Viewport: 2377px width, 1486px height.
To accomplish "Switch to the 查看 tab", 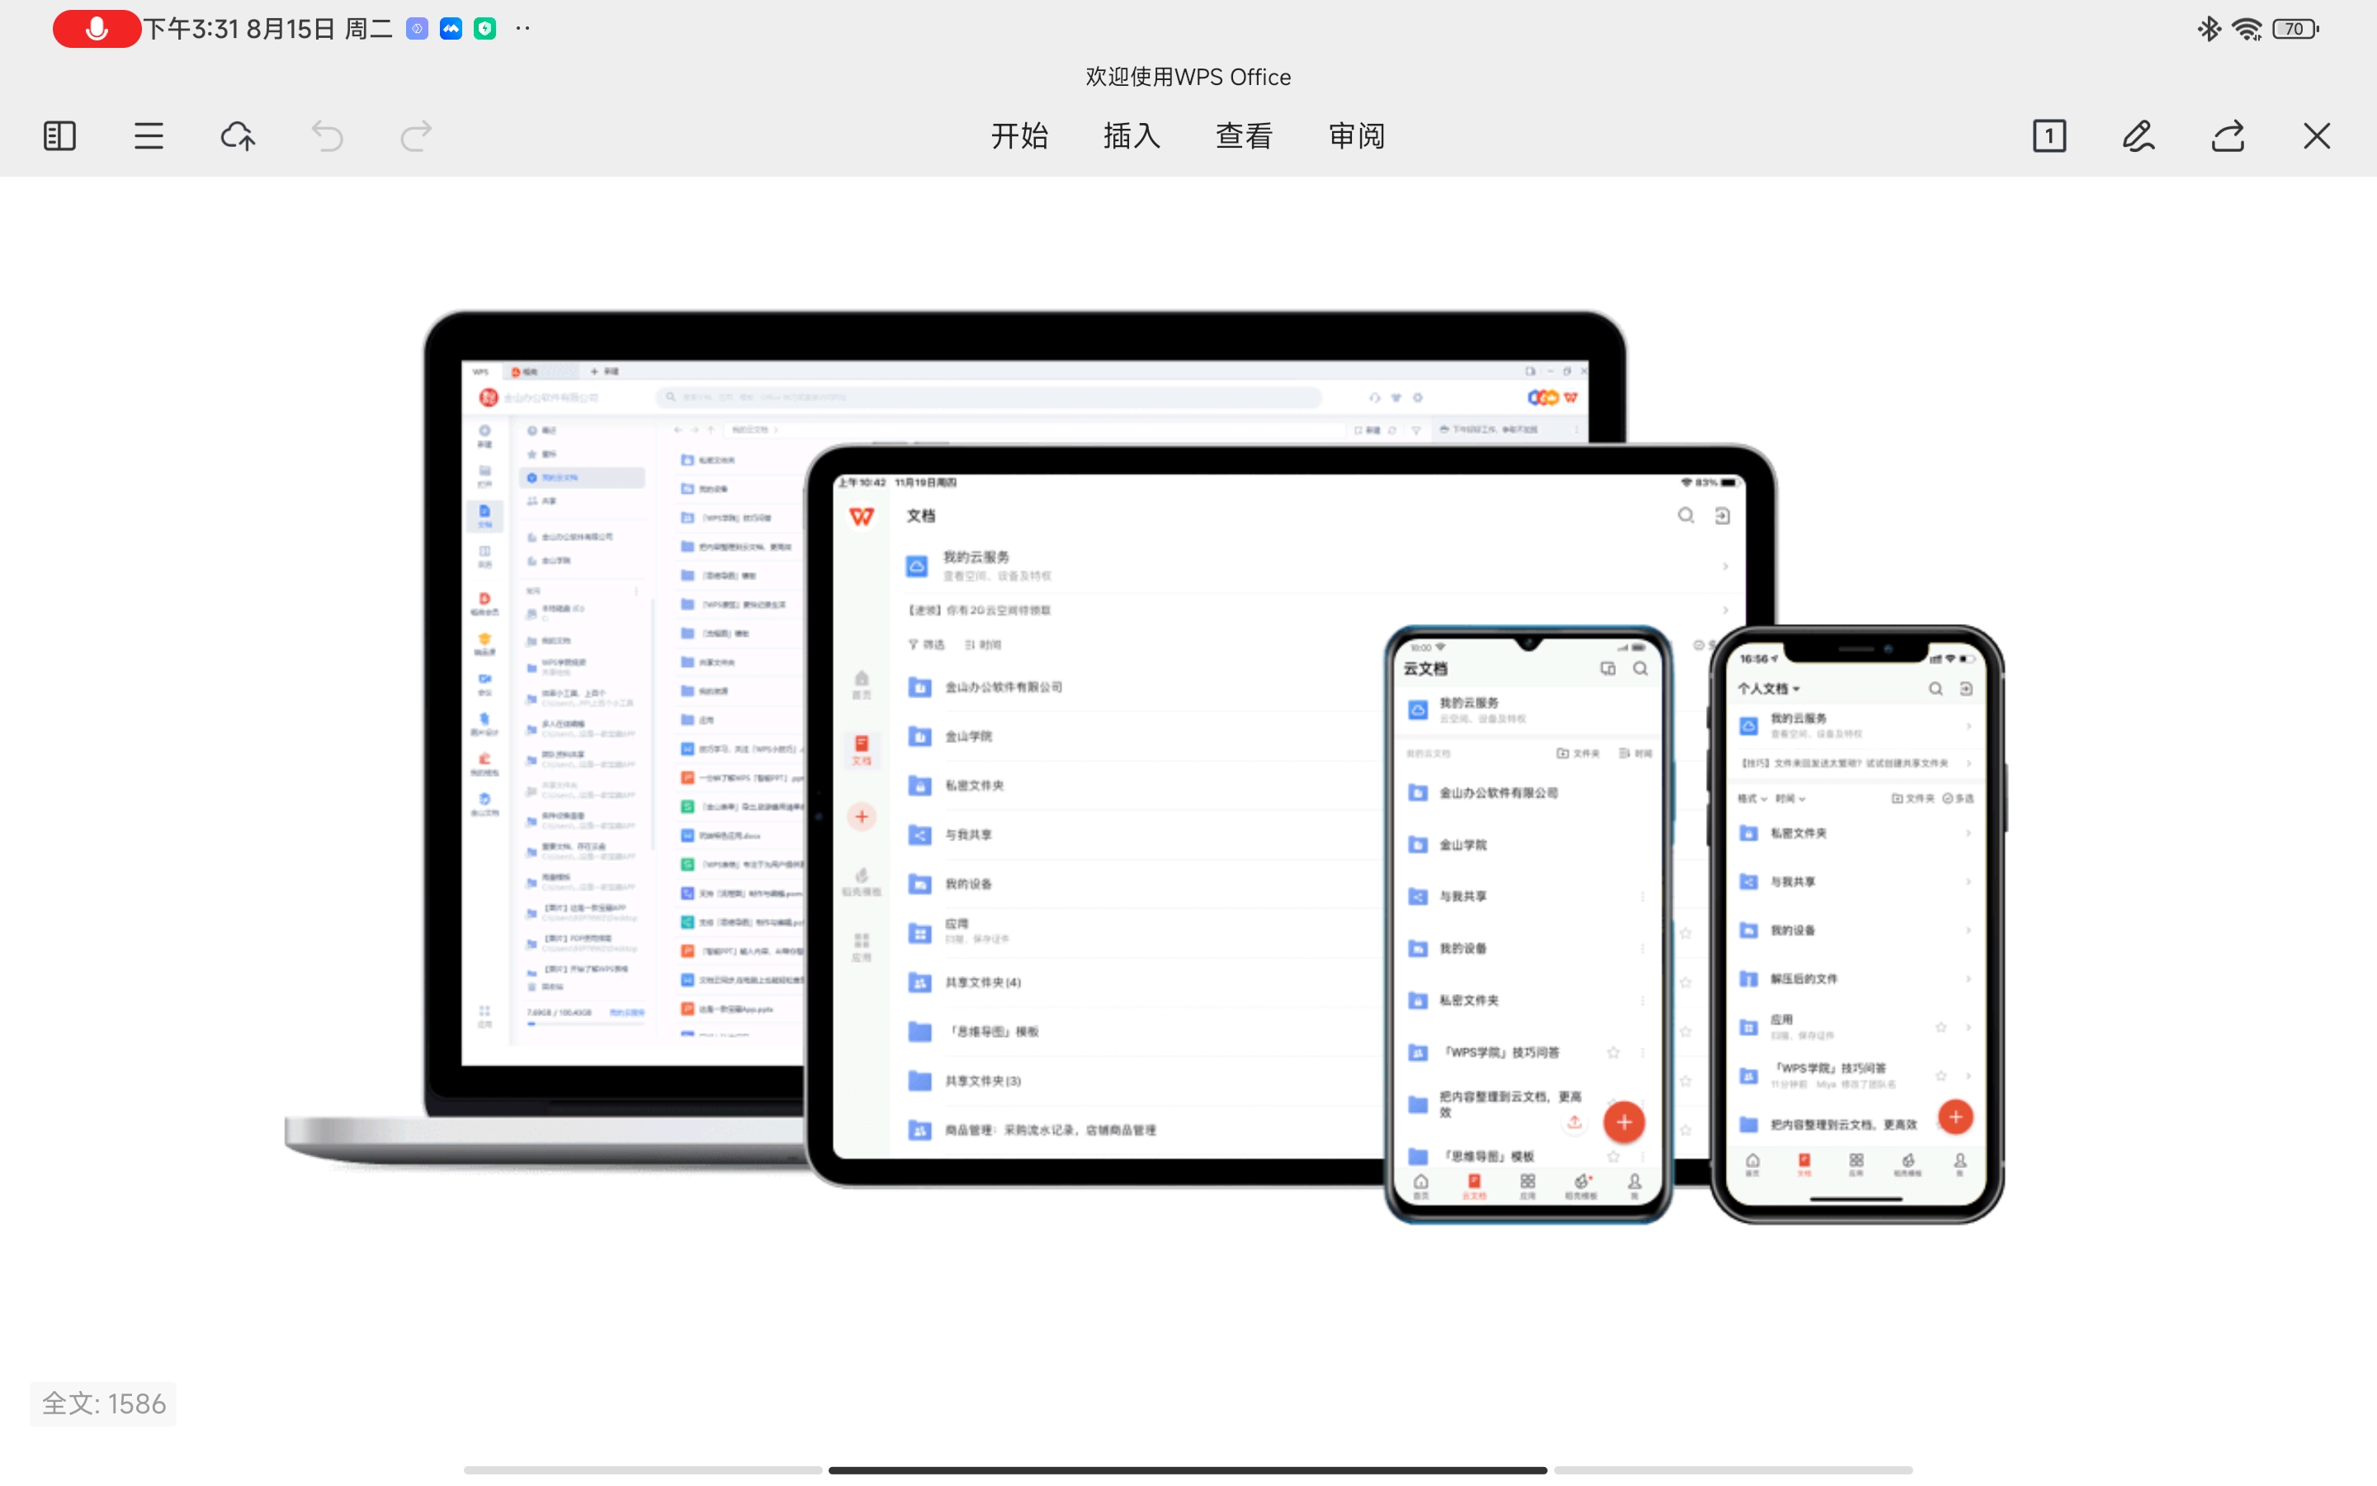I will (x=1245, y=135).
